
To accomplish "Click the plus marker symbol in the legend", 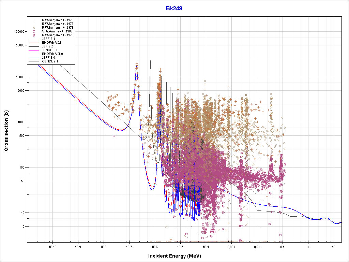I will pyautogui.click(x=34, y=24).
